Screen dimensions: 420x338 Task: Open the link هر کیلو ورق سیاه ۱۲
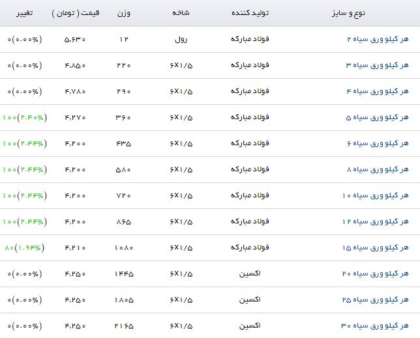[375, 221]
